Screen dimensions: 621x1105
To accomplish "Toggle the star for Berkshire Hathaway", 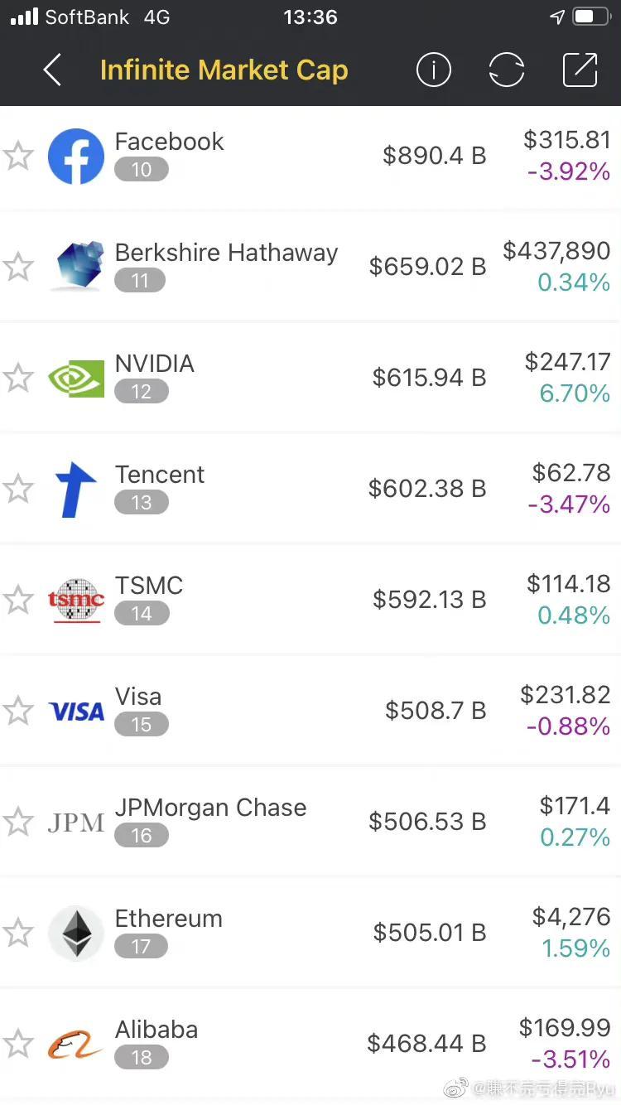I will (x=18, y=267).
